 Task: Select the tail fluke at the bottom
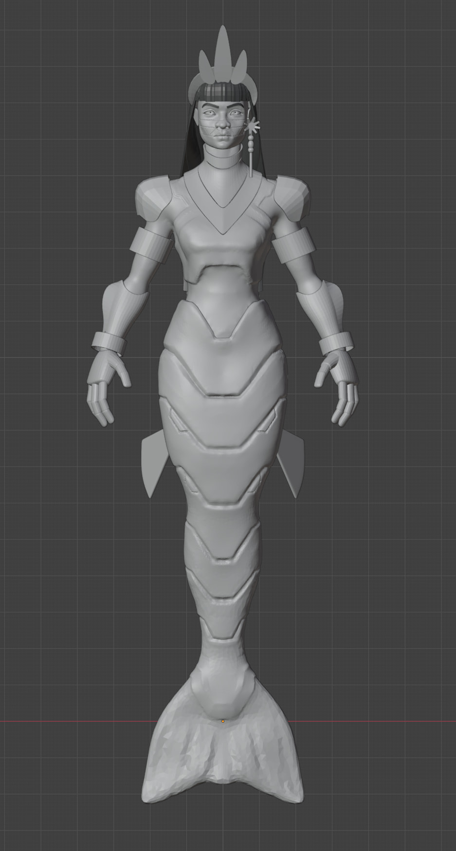pyautogui.click(x=222, y=768)
